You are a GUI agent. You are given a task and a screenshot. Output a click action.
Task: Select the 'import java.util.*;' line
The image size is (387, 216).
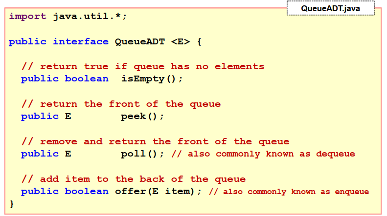click(x=68, y=17)
